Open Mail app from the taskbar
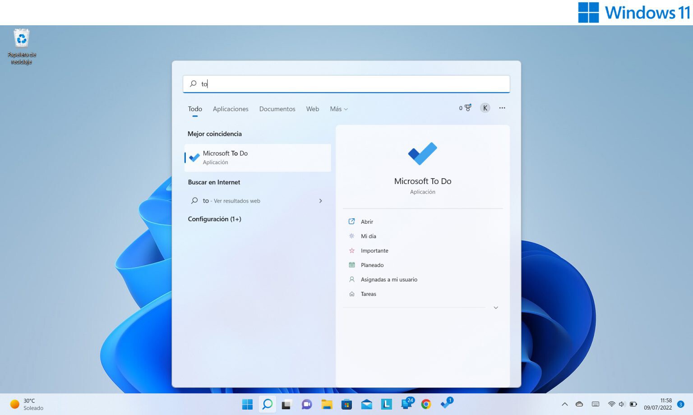693x415 pixels. 366,404
